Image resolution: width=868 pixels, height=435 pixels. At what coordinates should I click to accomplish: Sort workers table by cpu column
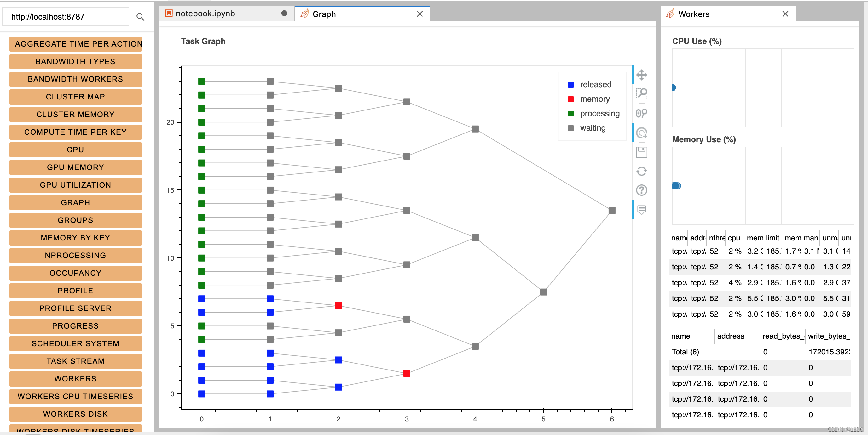coord(733,238)
